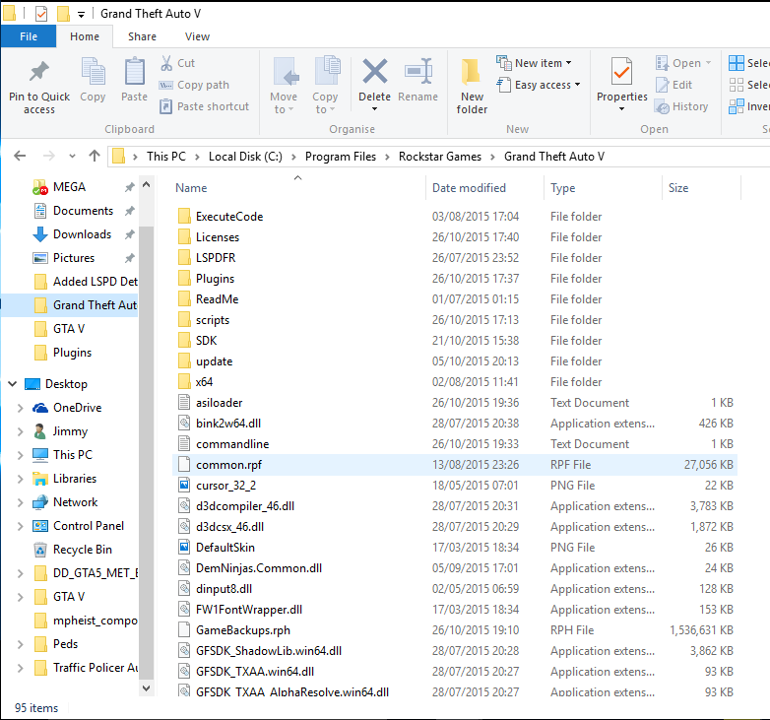The width and height of the screenshot is (770, 720).
Task: Click the Delete X icon
Action: point(375,72)
